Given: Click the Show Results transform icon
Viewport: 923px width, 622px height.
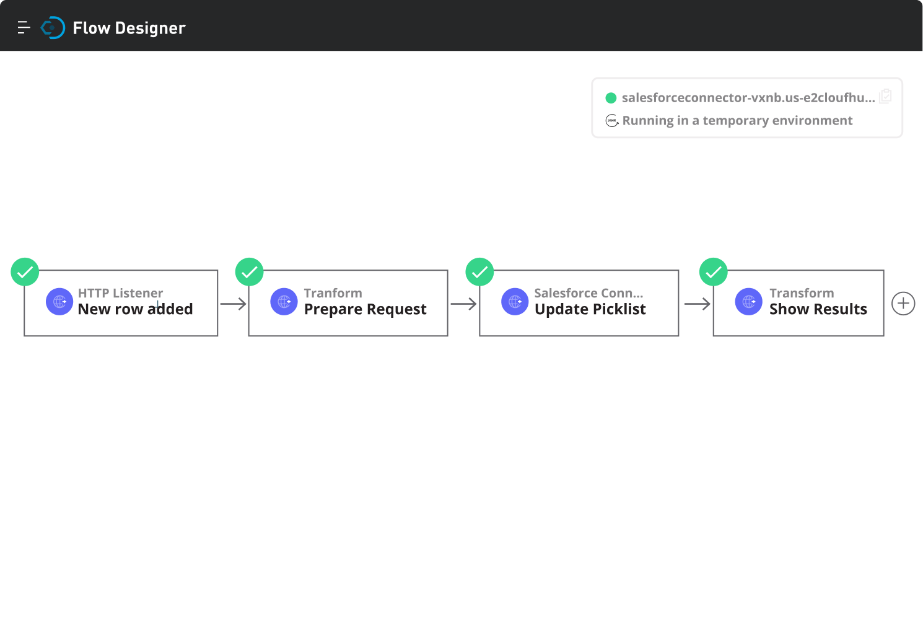Looking at the screenshot, I should click(748, 302).
